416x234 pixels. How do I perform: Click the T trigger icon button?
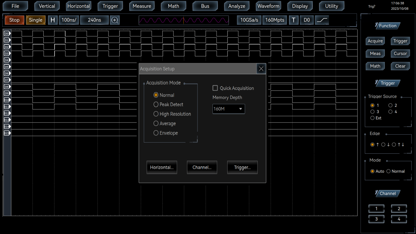pos(293,20)
